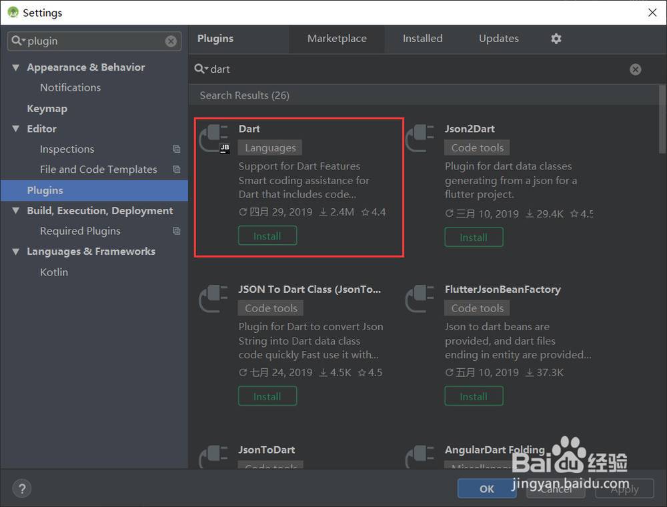This screenshot has width=667, height=507.
Task: Click project-level icon next to Inspections
Action: point(176,149)
